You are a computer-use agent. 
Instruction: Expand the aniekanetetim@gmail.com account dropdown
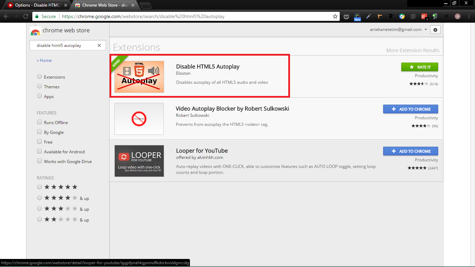tap(426, 30)
